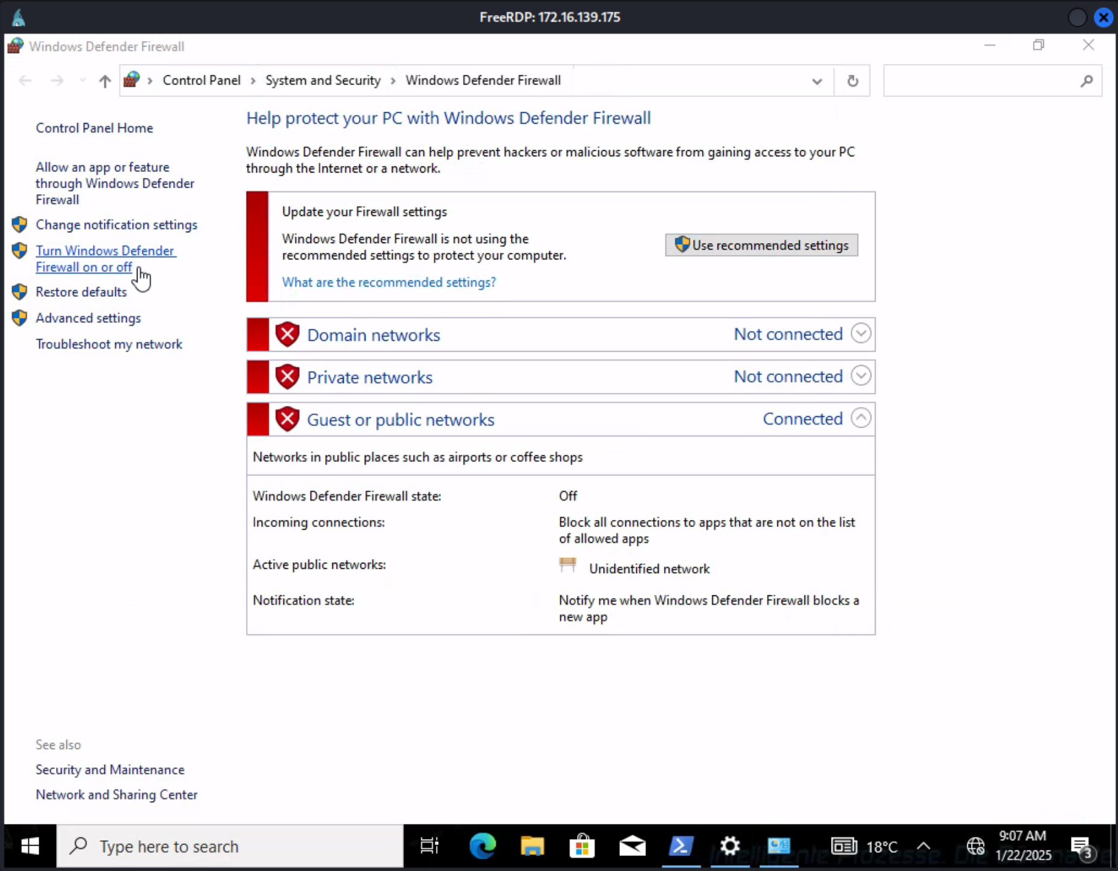The image size is (1118, 871).
Task: Select Windows Defender Firewall breadcrumb
Action: [x=483, y=80]
